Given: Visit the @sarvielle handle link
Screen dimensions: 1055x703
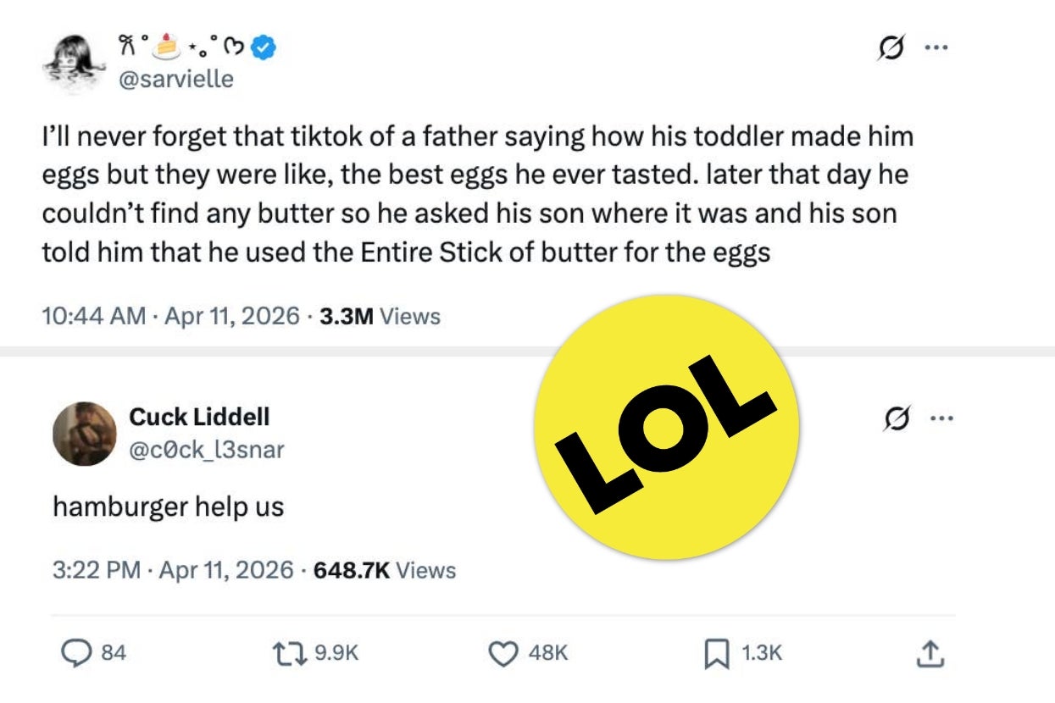Looking at the screenshot, I should point(179,79).
